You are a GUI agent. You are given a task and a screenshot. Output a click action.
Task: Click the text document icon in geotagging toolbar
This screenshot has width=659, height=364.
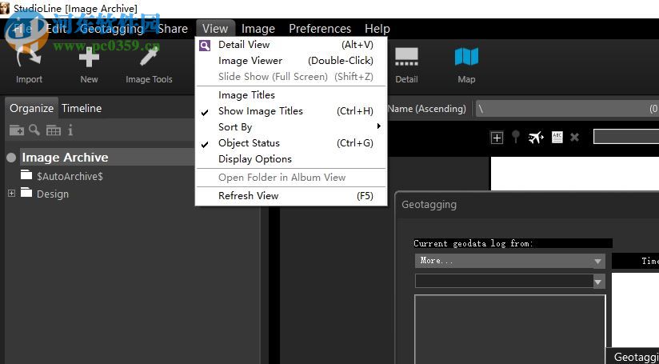coord(557,137)
